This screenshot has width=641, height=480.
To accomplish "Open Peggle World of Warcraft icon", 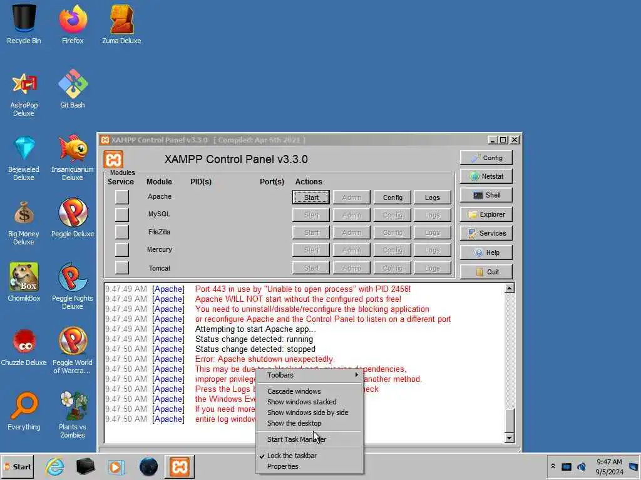I will point(73,351).
